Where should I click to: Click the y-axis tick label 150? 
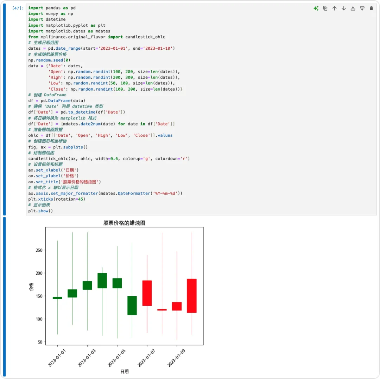39,296
